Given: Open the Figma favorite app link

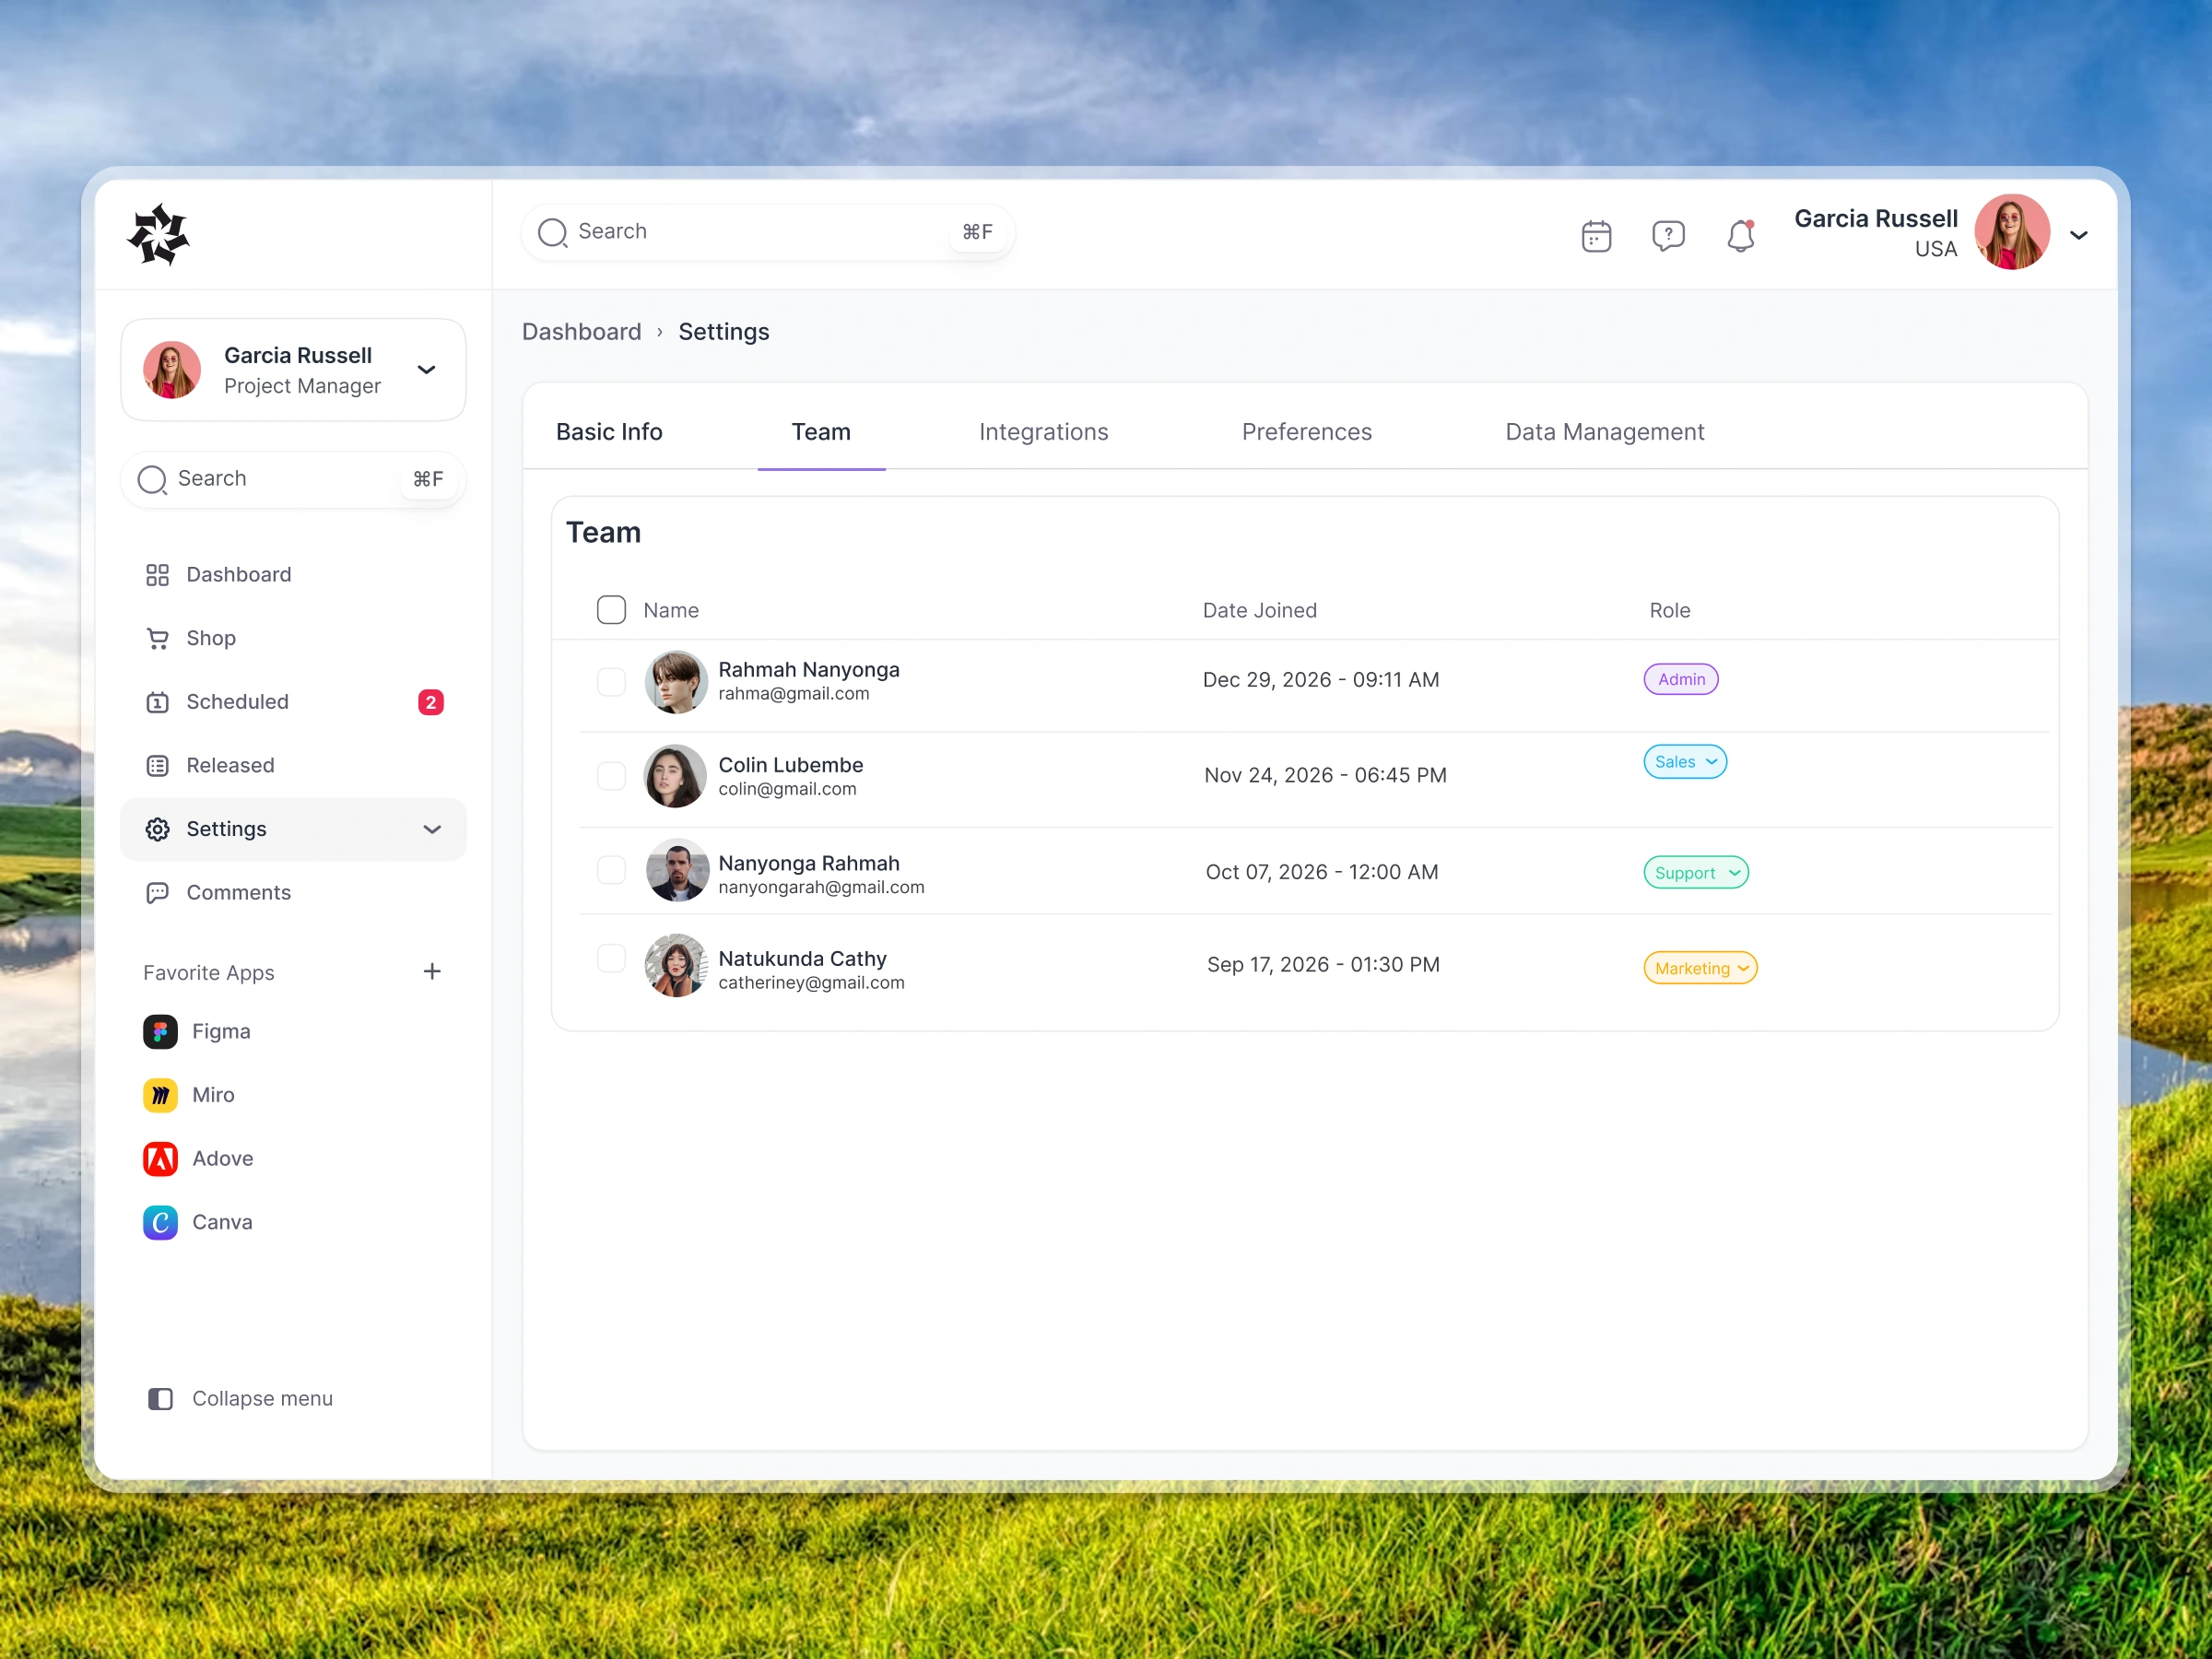Looking at the screenshot, I should point(221,1031).
